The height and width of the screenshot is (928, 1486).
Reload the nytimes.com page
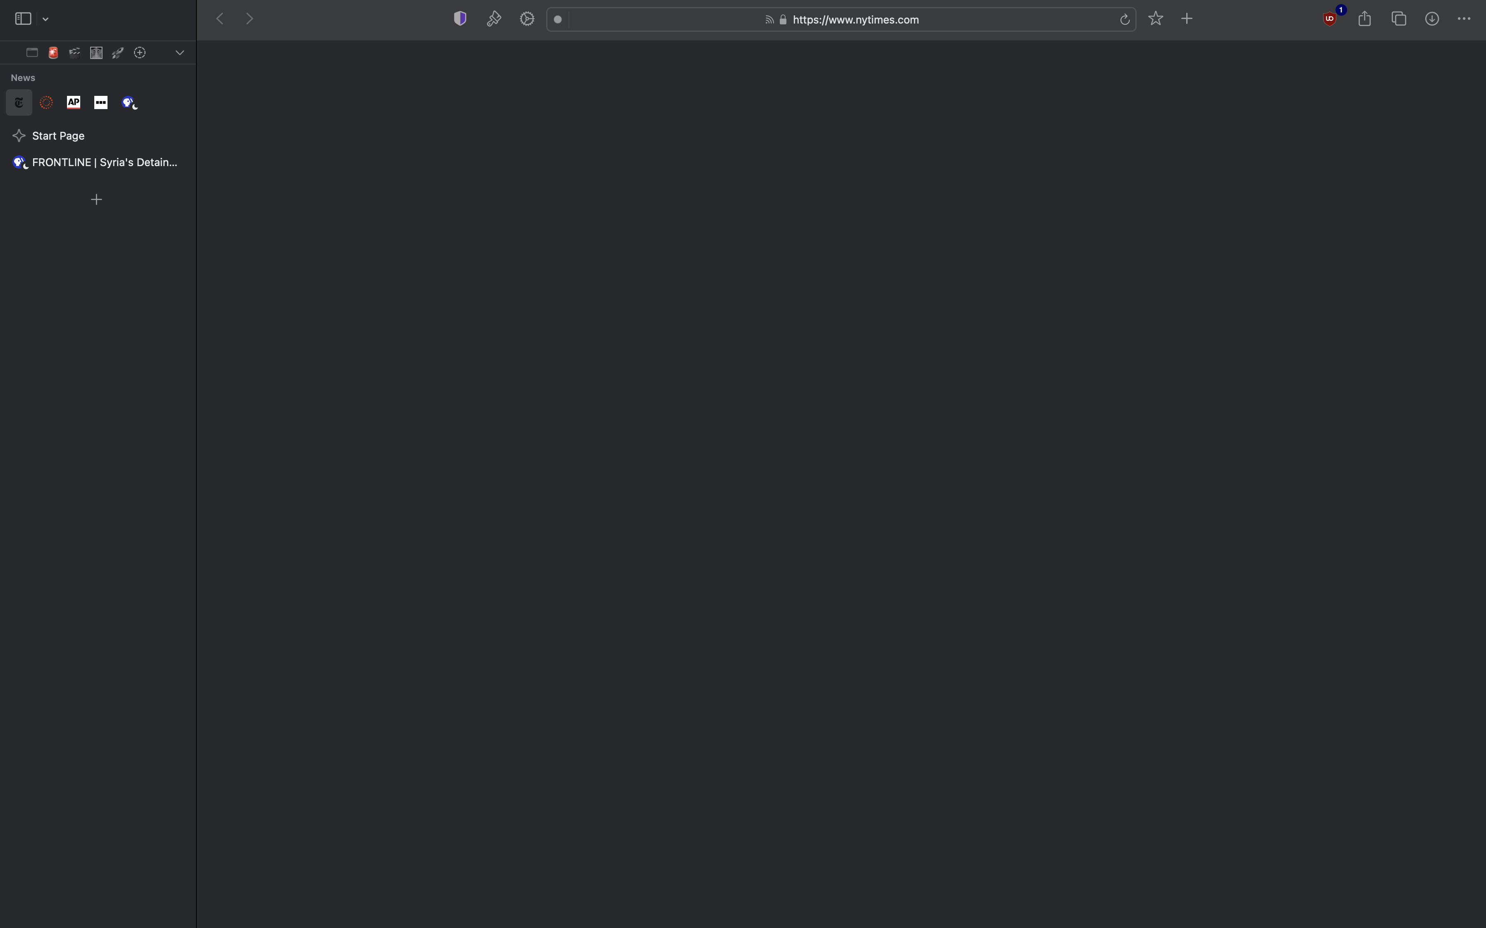click(x=1124, y=19)
